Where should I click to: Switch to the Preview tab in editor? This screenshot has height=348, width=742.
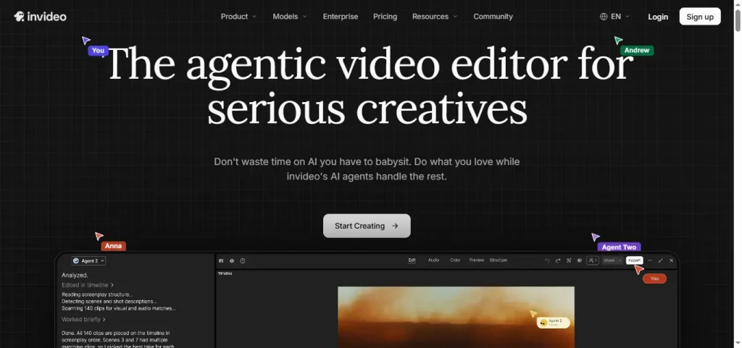477,260
